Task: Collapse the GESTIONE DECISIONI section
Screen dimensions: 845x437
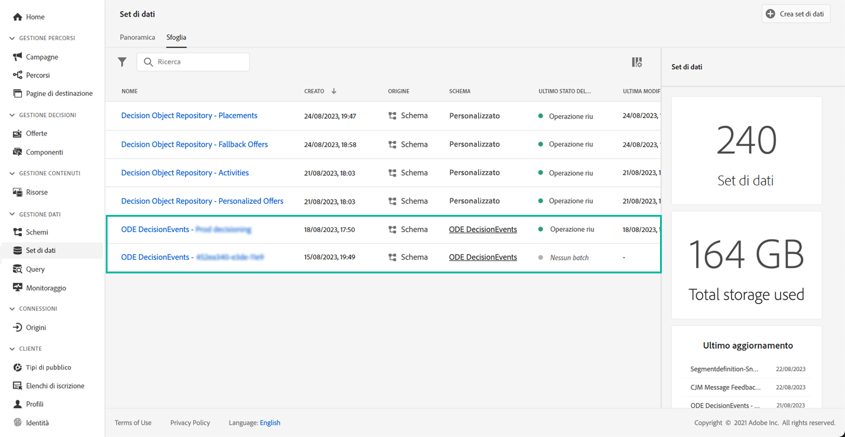Action: click(x=12, y=115)
